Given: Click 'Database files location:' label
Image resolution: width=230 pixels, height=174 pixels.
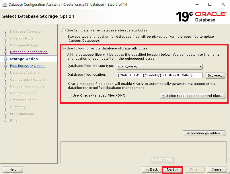Looking at the screenshot, I should 87,75.
